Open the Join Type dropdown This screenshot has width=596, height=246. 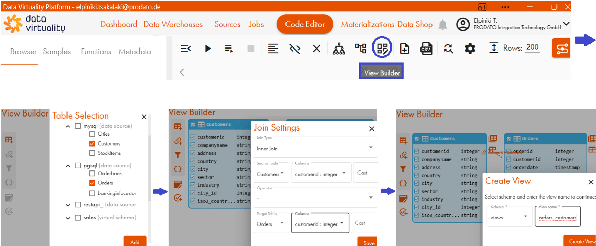pos(314,148)
